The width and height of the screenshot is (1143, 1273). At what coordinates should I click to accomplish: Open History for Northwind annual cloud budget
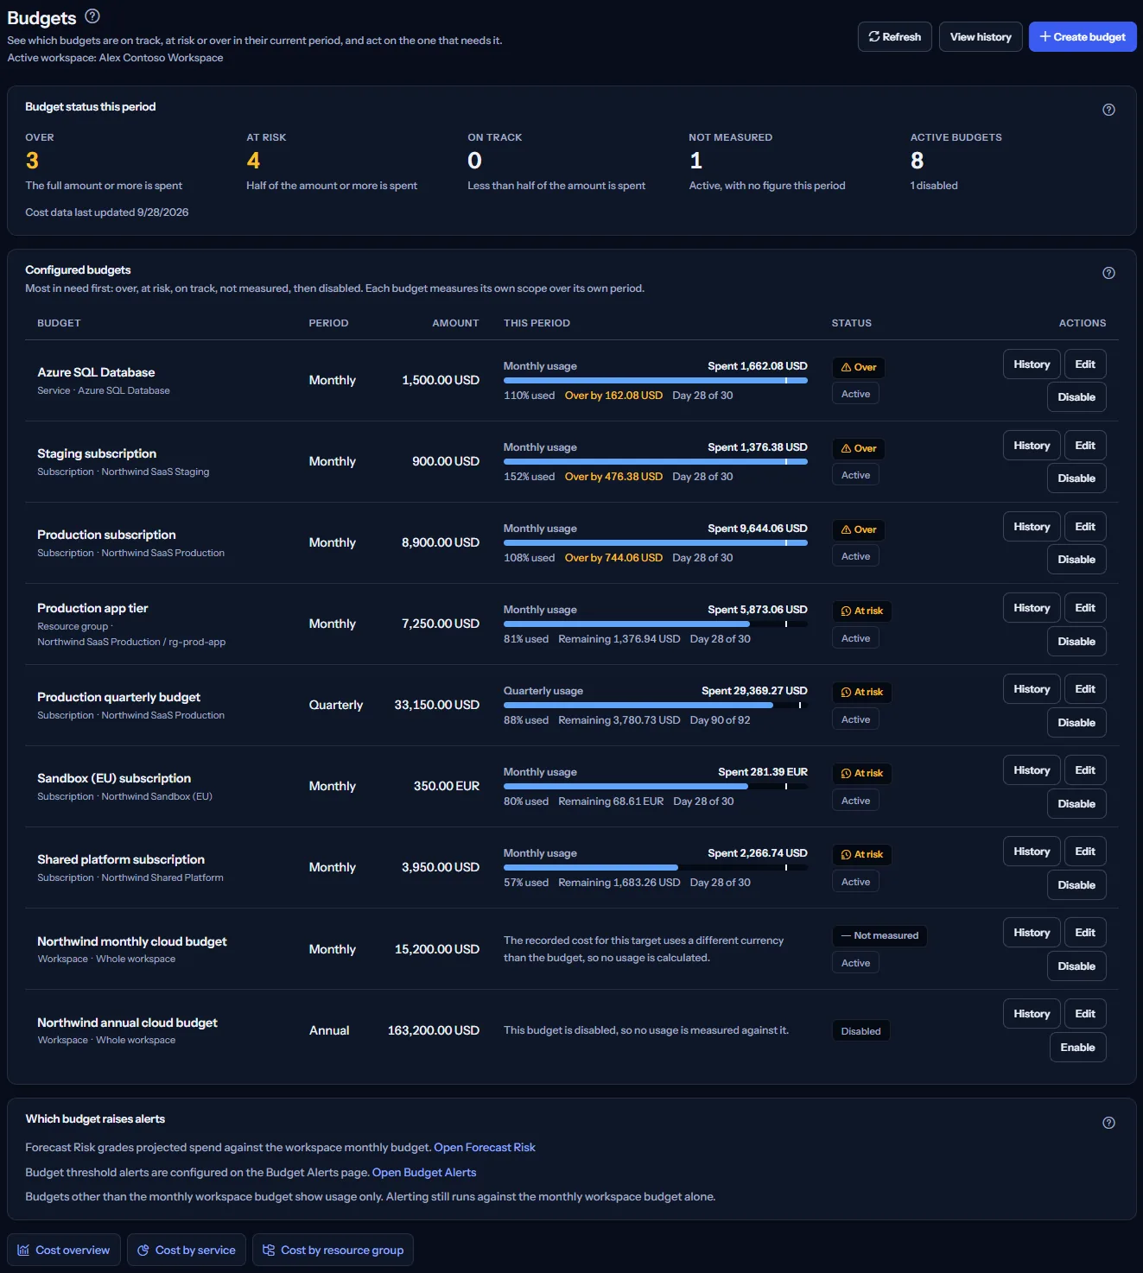click(x=1032, y=1014)
